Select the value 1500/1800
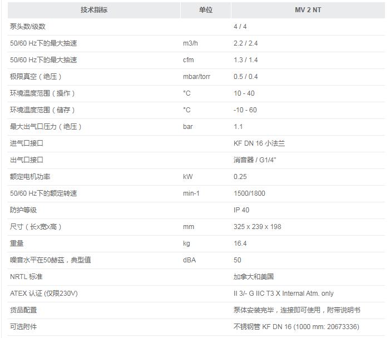Viewport: 390px width, 338px height. (249, 193)
